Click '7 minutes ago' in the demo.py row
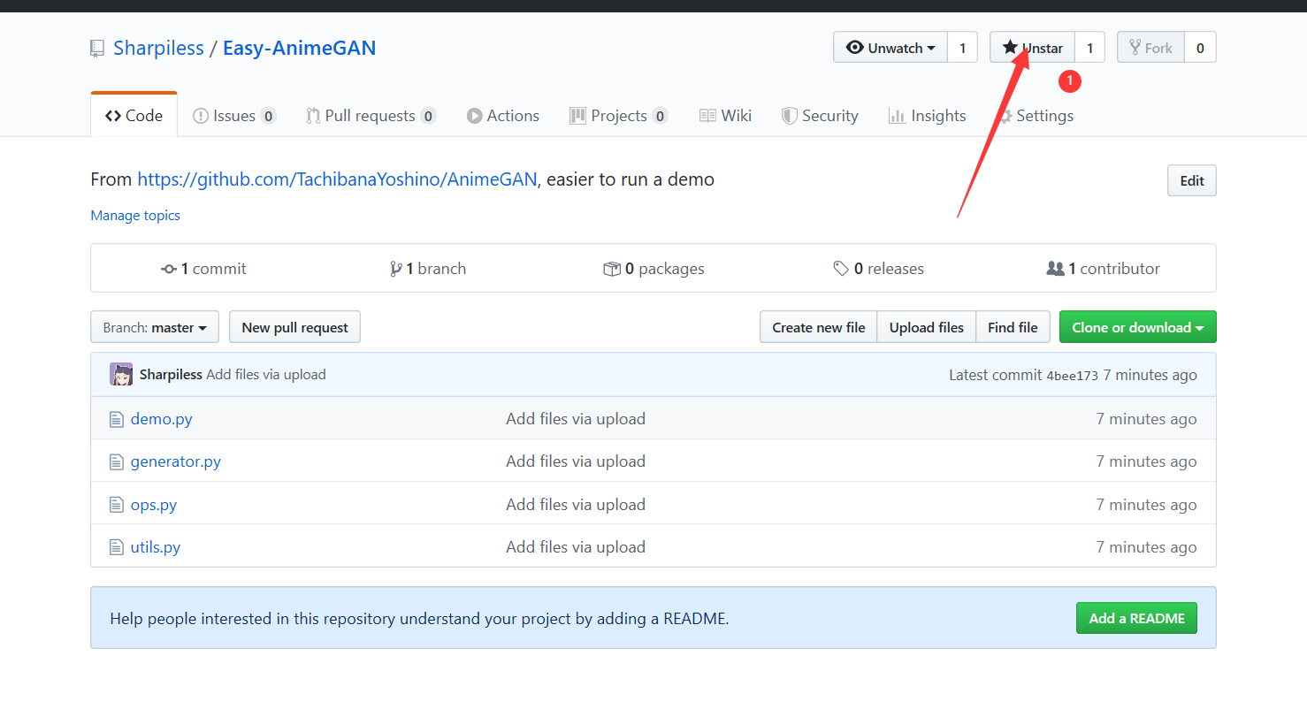Viewport: 1307px width, 709px height. click(x=1146, y=419)
